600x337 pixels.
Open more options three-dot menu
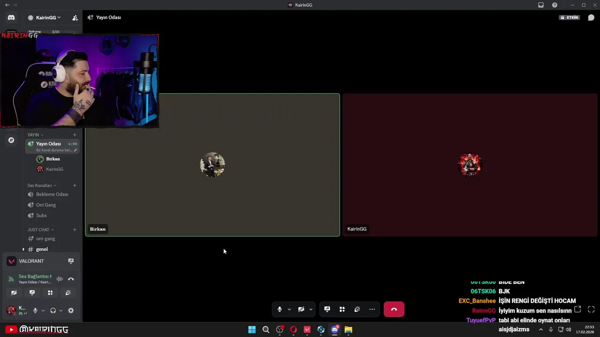click(x=372, y=309)
